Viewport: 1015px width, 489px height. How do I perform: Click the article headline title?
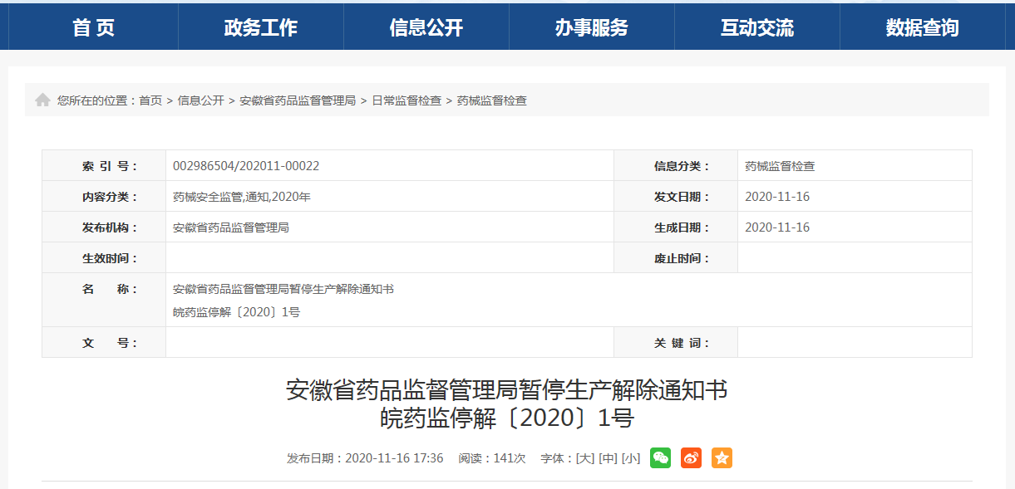(x=507, y=389)
